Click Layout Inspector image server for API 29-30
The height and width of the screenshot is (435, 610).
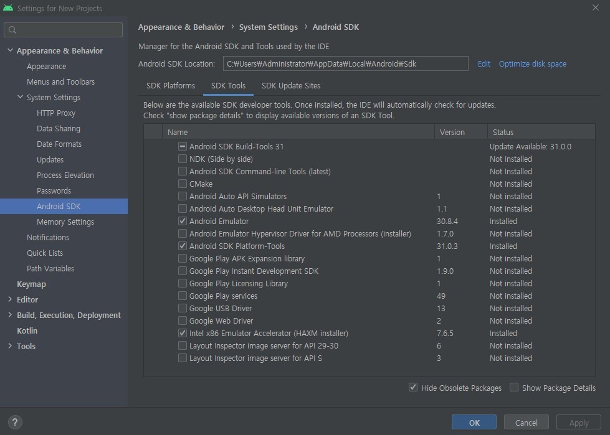264,345
